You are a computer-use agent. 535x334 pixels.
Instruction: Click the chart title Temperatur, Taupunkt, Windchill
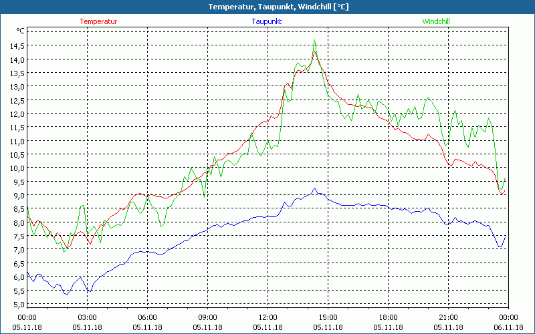(x=278, y=7)
